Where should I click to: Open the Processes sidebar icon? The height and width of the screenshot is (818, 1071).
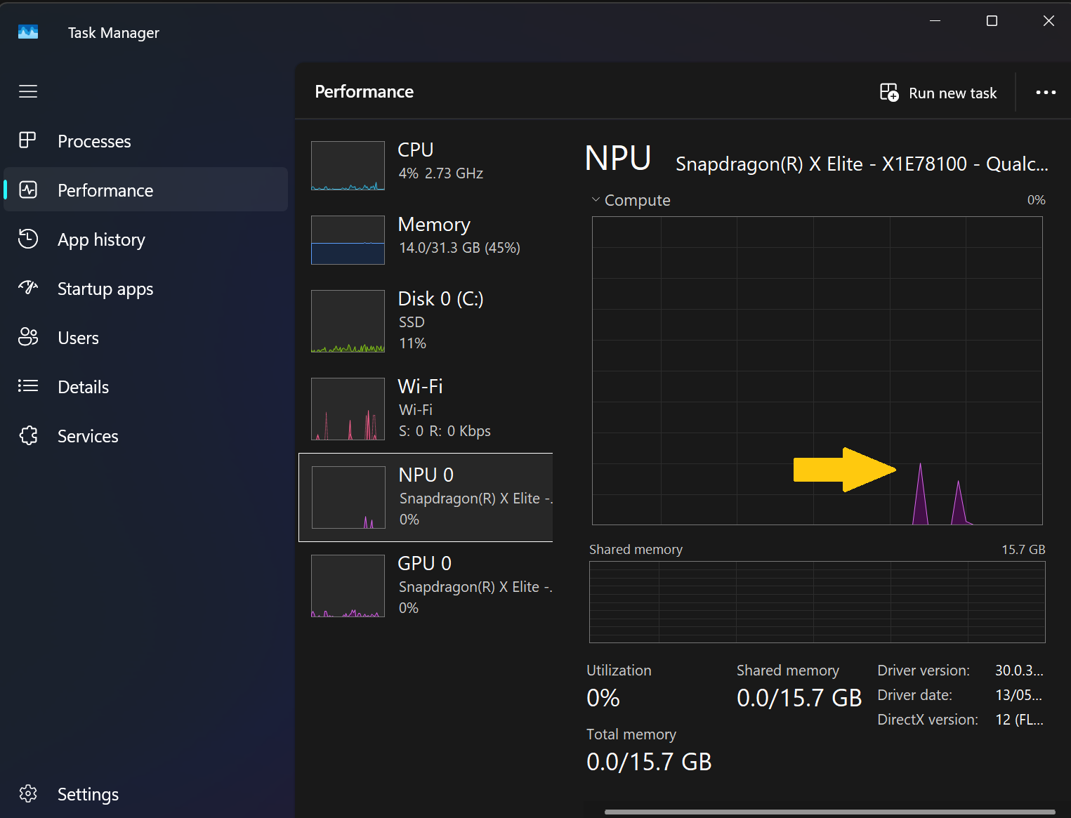coord(27,140)
